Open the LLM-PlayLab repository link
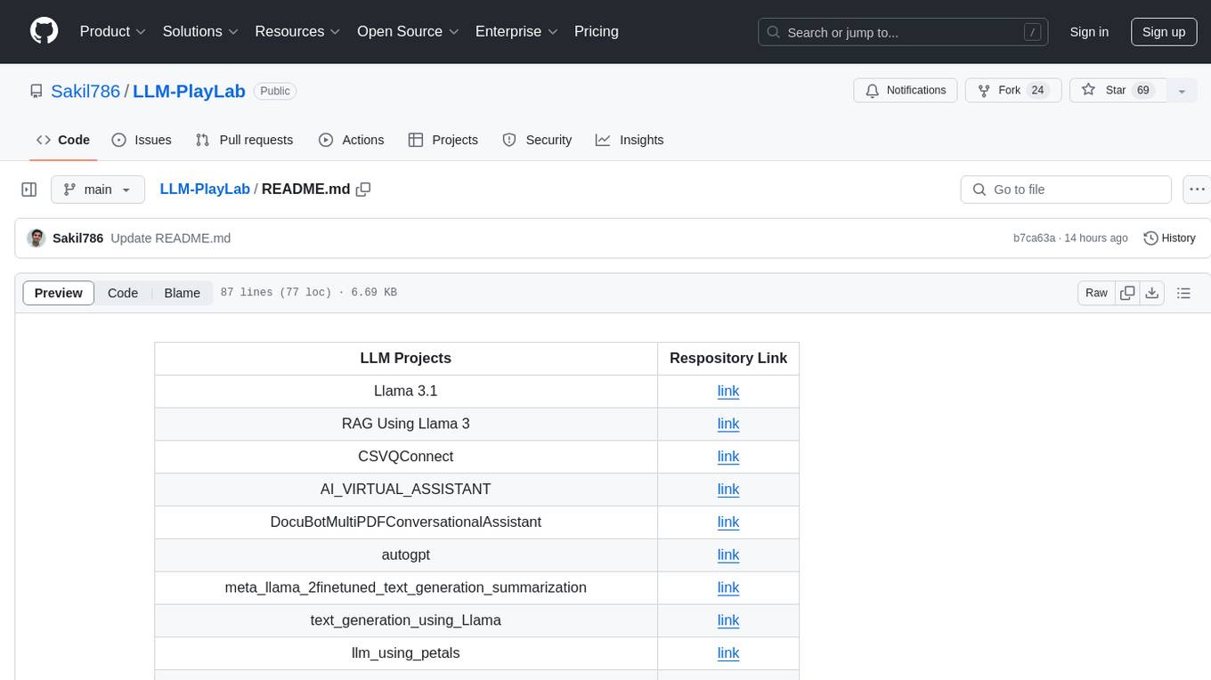Image resolution: width=1211 pixels, height=680 pixels. (x=189, y=91)
